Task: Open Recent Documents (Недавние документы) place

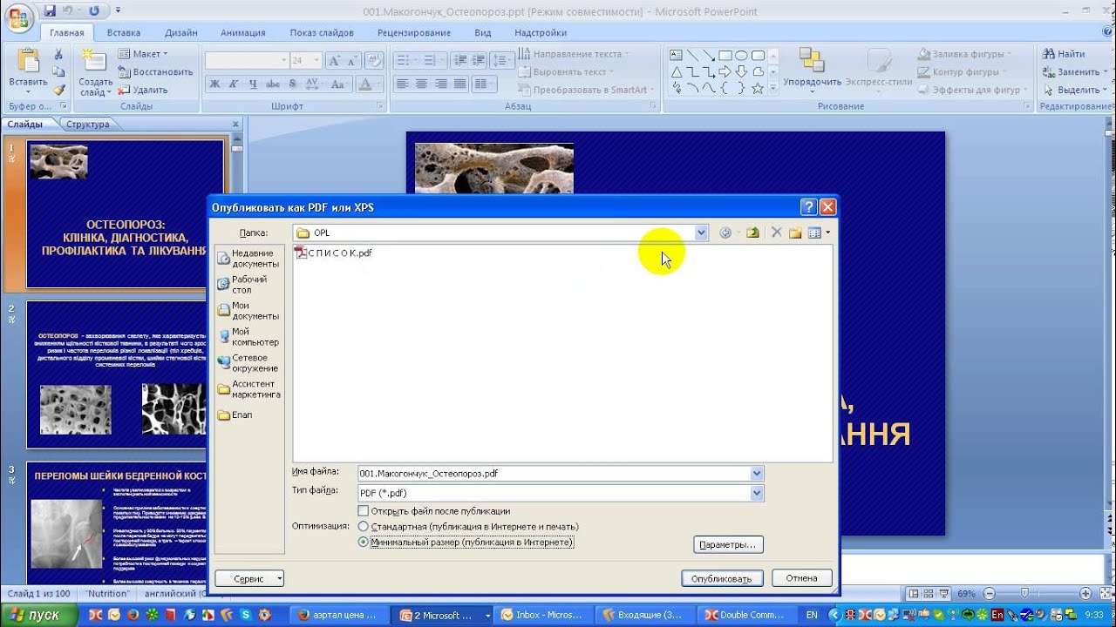Action: [248, 259]
